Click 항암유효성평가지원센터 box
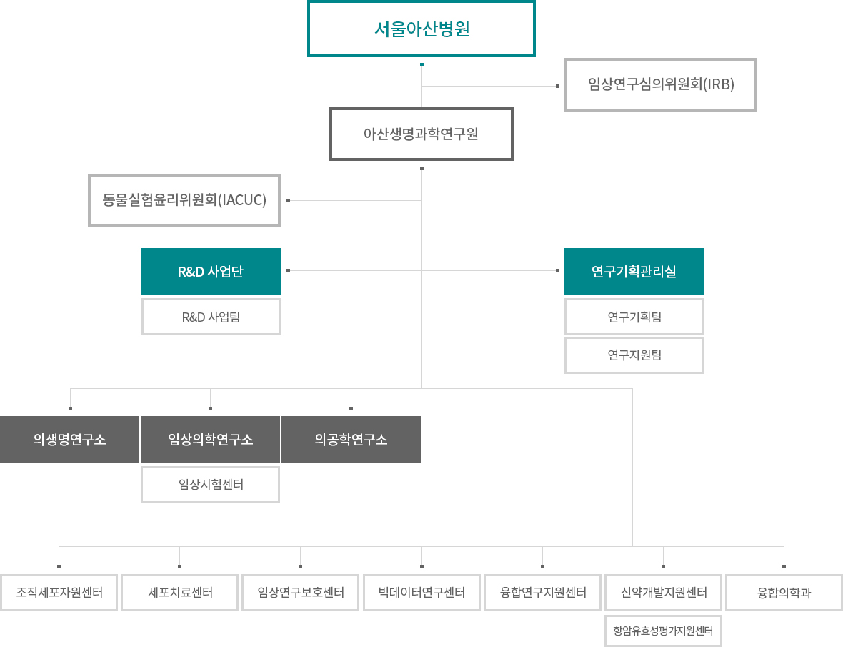Viewport: 843px width, 647px height. 664,631
